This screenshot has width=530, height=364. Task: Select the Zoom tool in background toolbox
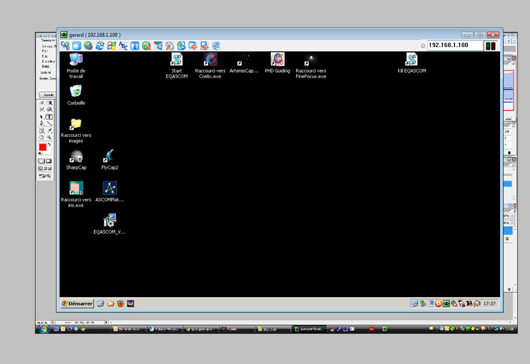(49, 138)
